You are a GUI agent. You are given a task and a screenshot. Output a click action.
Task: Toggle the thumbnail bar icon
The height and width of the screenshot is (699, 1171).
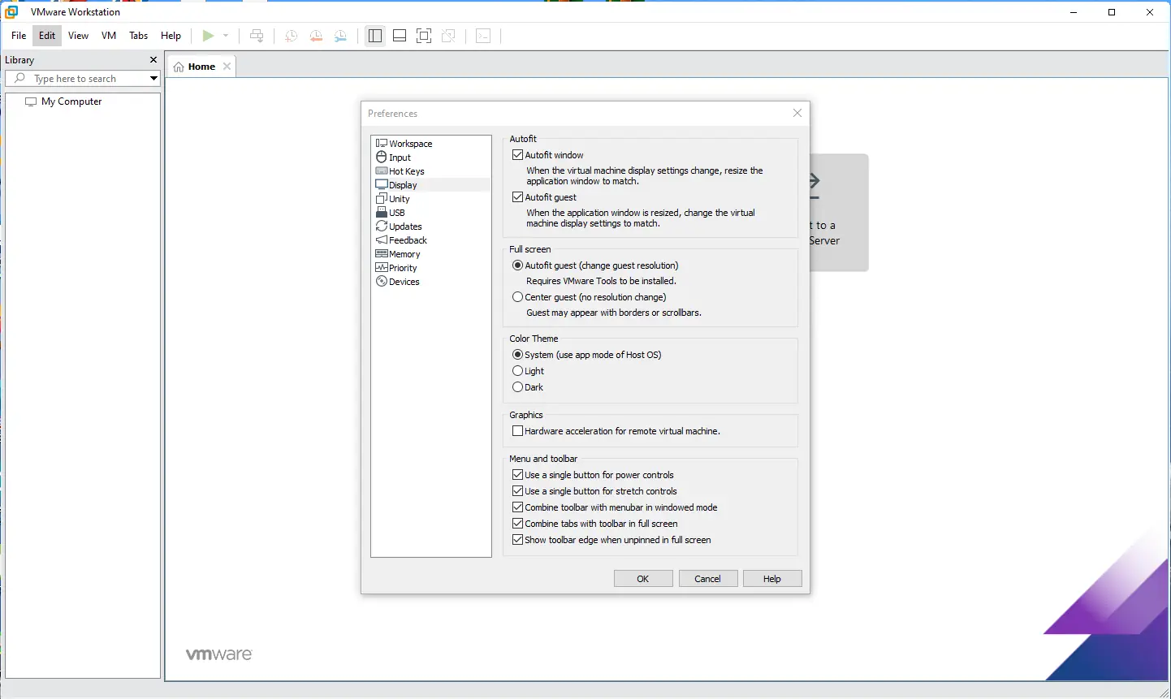(400, 36)
